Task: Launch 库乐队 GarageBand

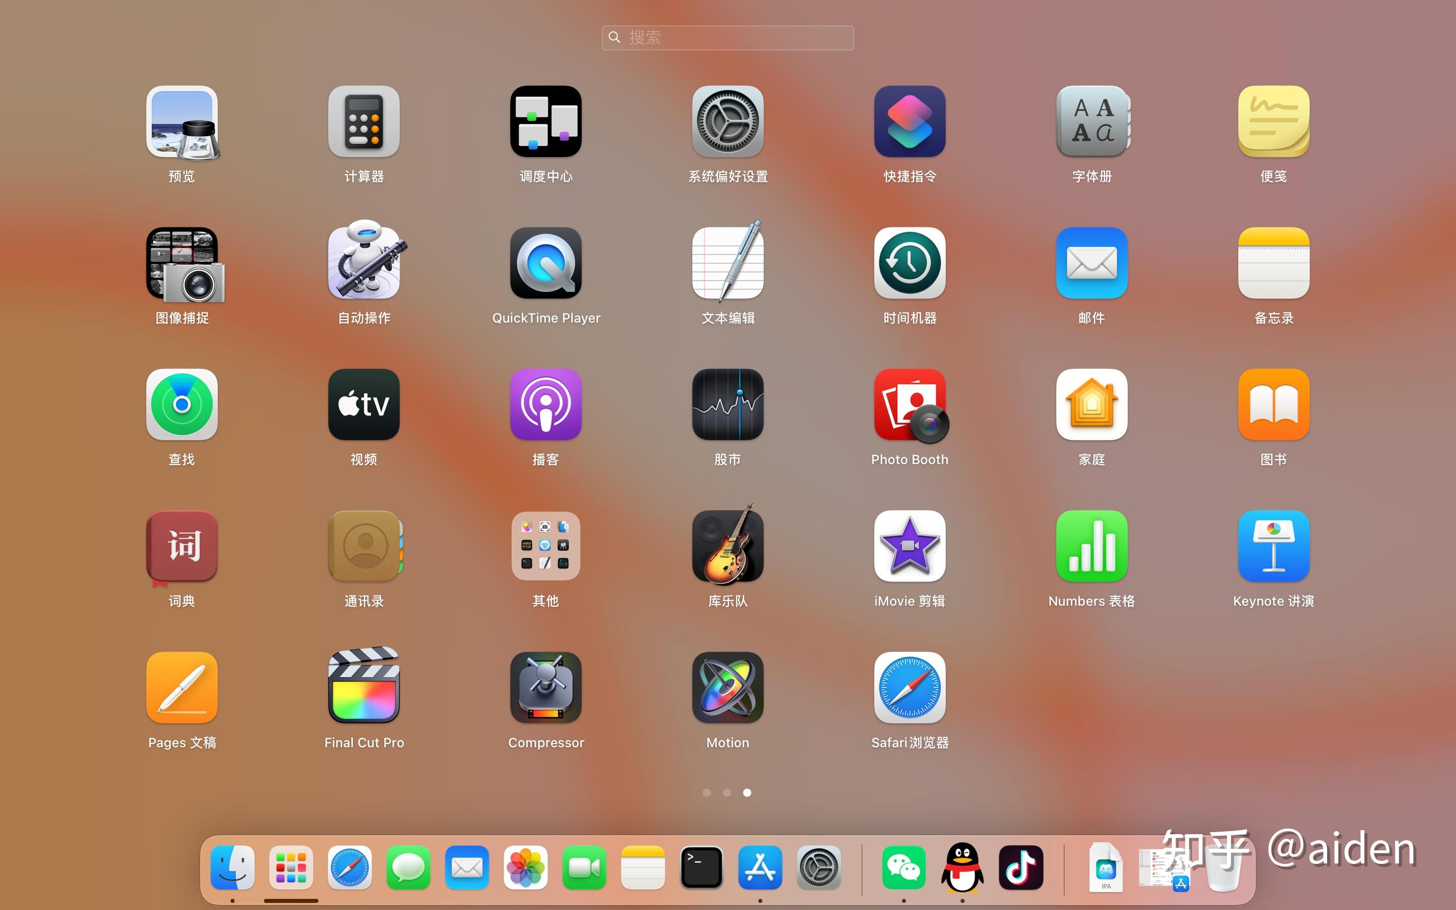Action: (728, 544)
